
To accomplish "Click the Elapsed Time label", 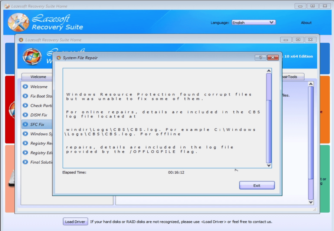I will pos(74,173).
